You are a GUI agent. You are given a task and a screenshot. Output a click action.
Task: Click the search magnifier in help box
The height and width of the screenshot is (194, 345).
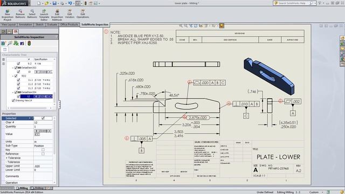pyautogui.click(x=312, y=3)
